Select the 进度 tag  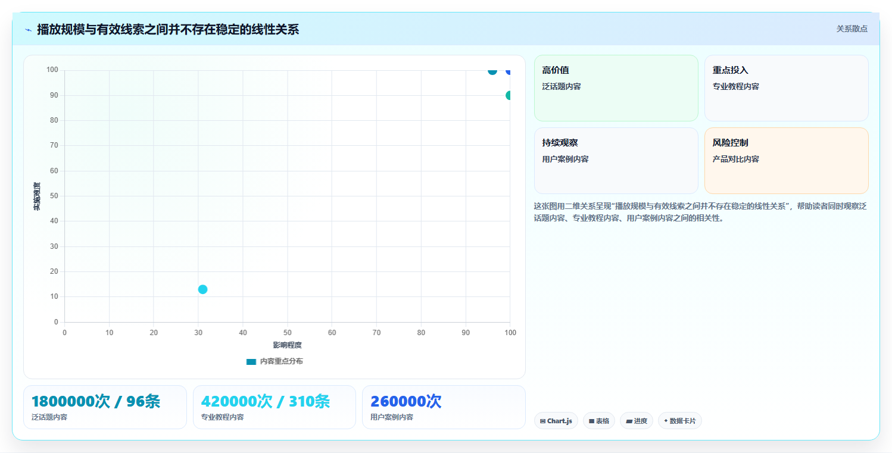[637, 421]
